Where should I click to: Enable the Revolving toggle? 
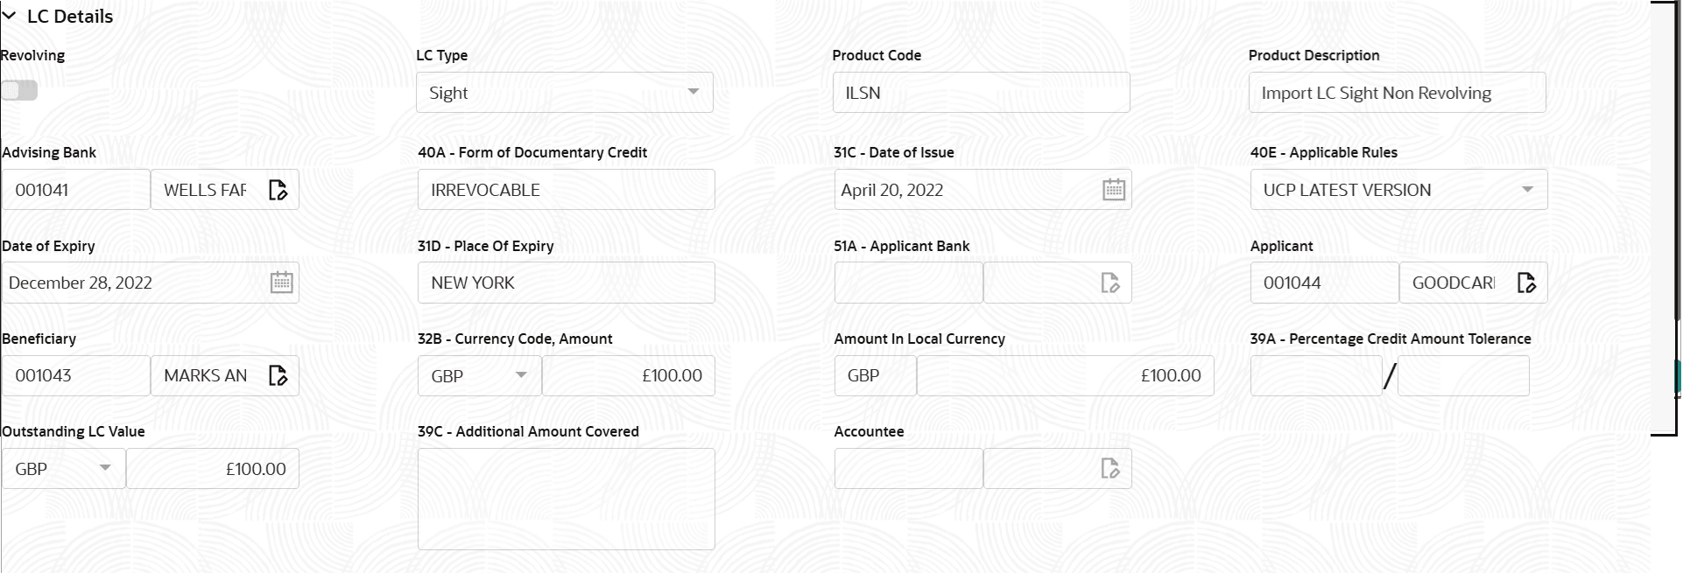pyautogui.click(x=19, y=90)
